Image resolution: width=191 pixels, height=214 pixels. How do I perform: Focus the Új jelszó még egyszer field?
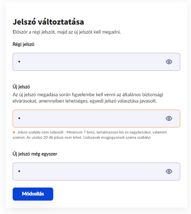(96, 171)
